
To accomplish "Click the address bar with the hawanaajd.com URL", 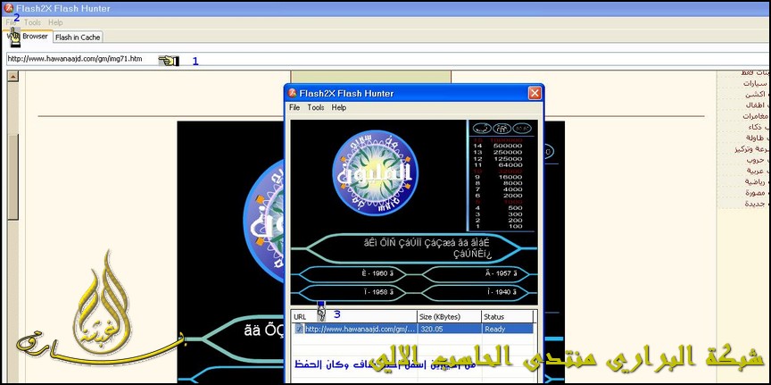I will pyautogui.click(x=388, y=59).
